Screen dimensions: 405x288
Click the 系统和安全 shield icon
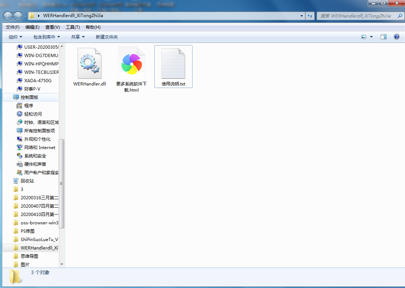(x=19, y=156)
